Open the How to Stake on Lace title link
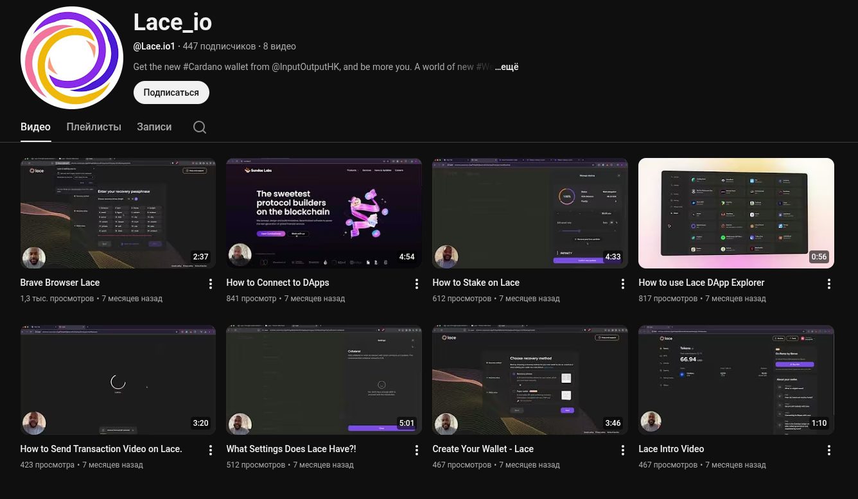The width and height of the screenshot is (858, 499). pos(475,283)
